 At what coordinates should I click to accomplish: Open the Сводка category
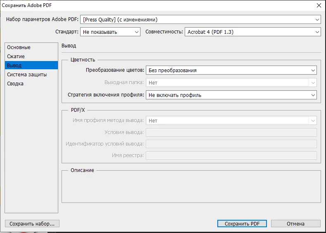click(31, 84)
